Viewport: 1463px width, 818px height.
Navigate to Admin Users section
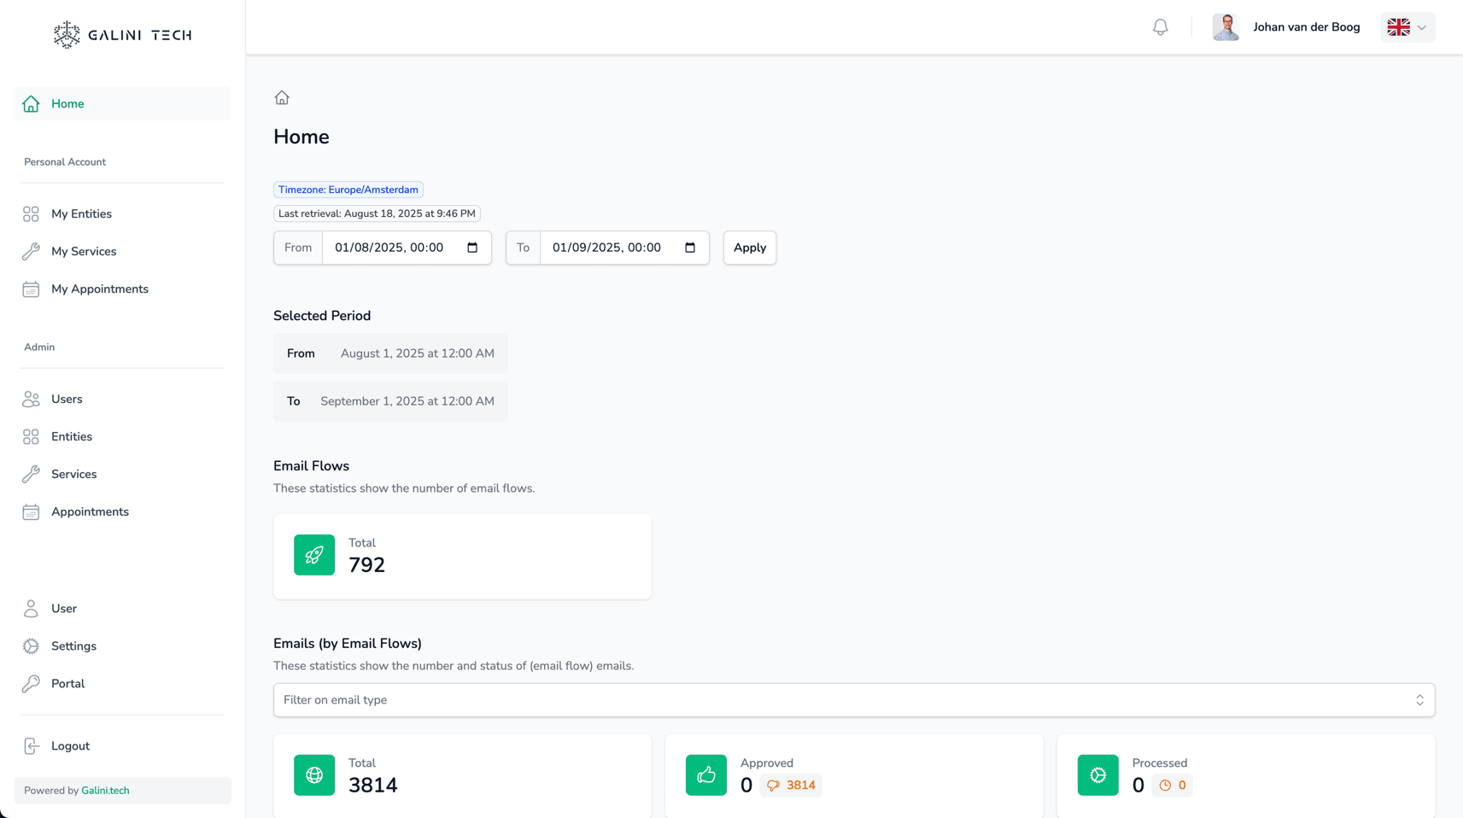[x=67, y=400]
